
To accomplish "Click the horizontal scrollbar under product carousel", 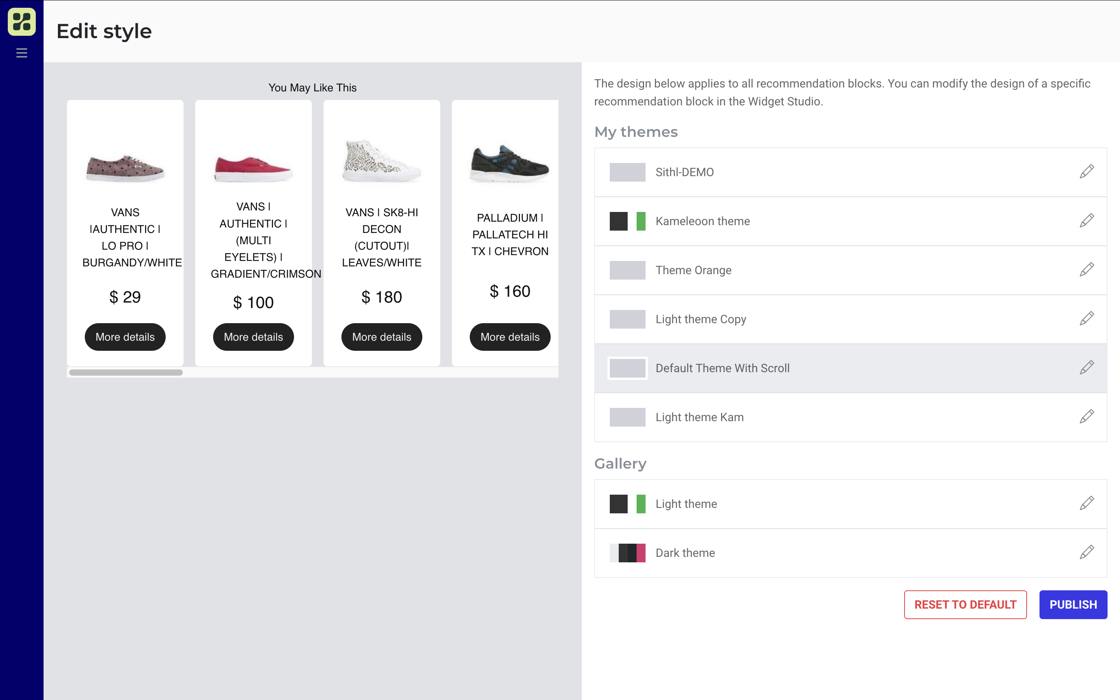I will [126, 373].
